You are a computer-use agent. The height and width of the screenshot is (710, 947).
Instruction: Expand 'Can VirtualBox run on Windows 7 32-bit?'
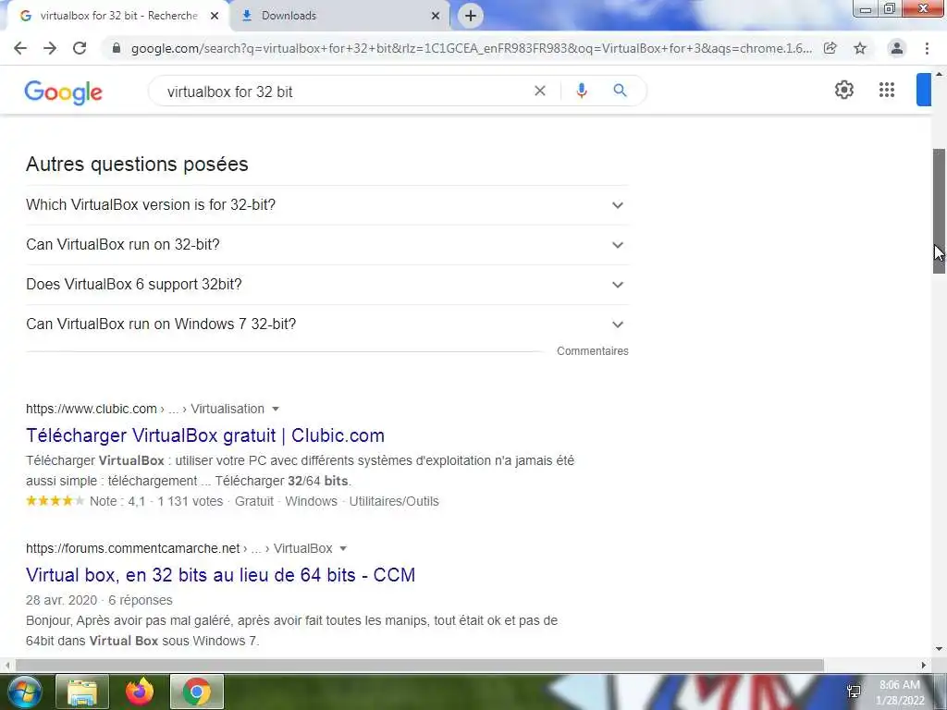[326, 324]
